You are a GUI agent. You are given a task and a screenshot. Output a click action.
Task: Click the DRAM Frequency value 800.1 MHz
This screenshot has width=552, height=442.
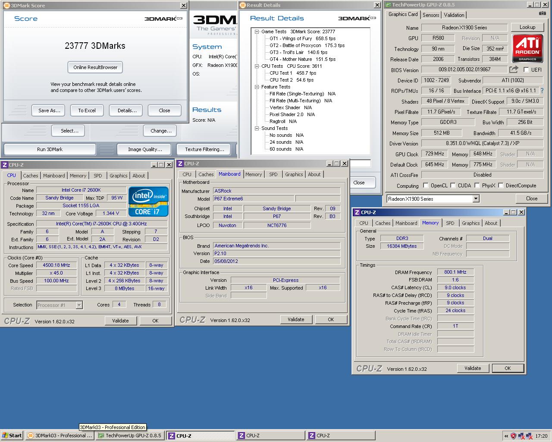(455, 272)
